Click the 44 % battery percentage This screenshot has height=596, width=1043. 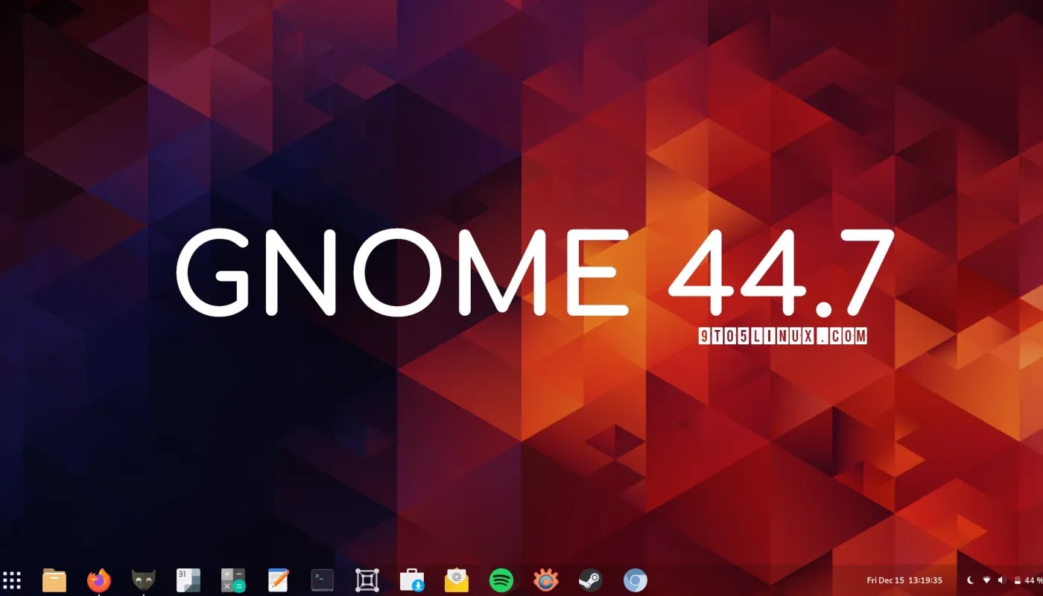1034,580
